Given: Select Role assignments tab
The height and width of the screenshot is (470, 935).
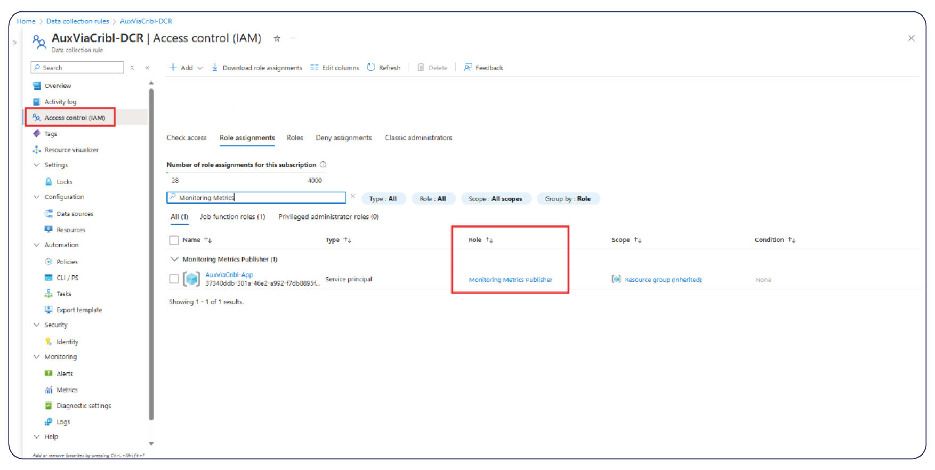Looking at the screenshot, I should pos(247,137).
